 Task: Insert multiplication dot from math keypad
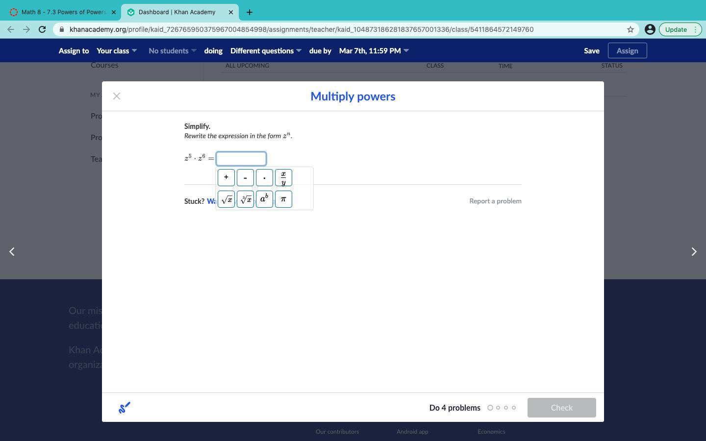click(x=264, y=177)
